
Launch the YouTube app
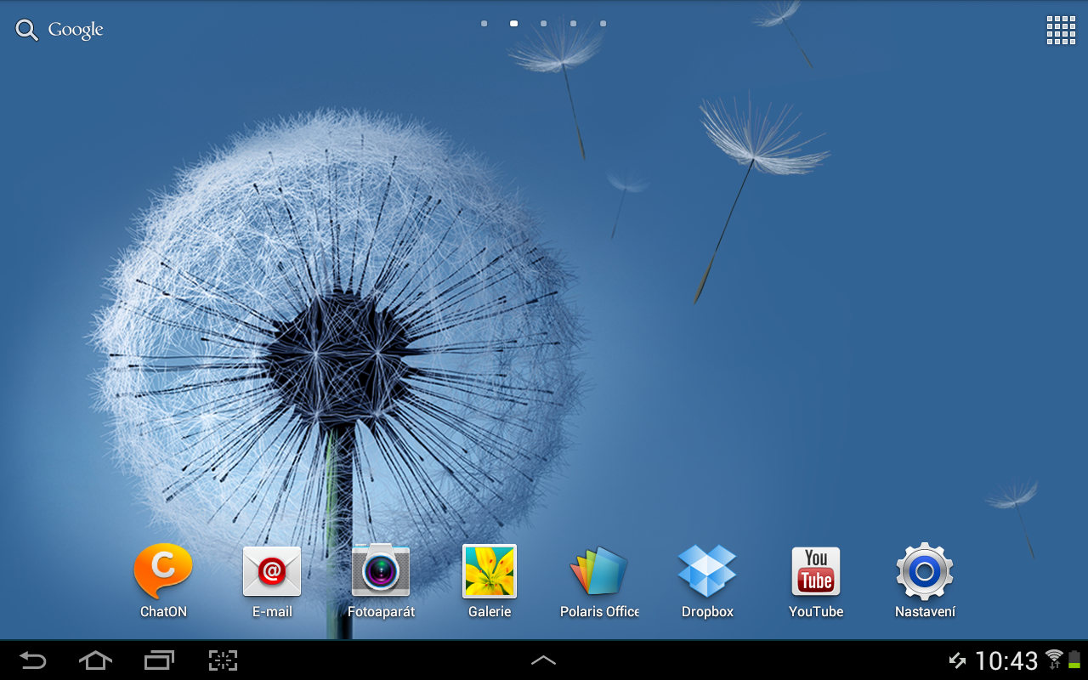pyautogui.click(x=816, y=572)
